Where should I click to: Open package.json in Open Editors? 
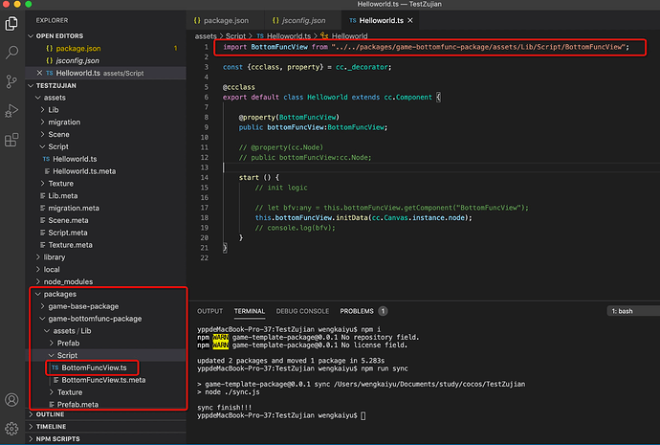[106, 49]
